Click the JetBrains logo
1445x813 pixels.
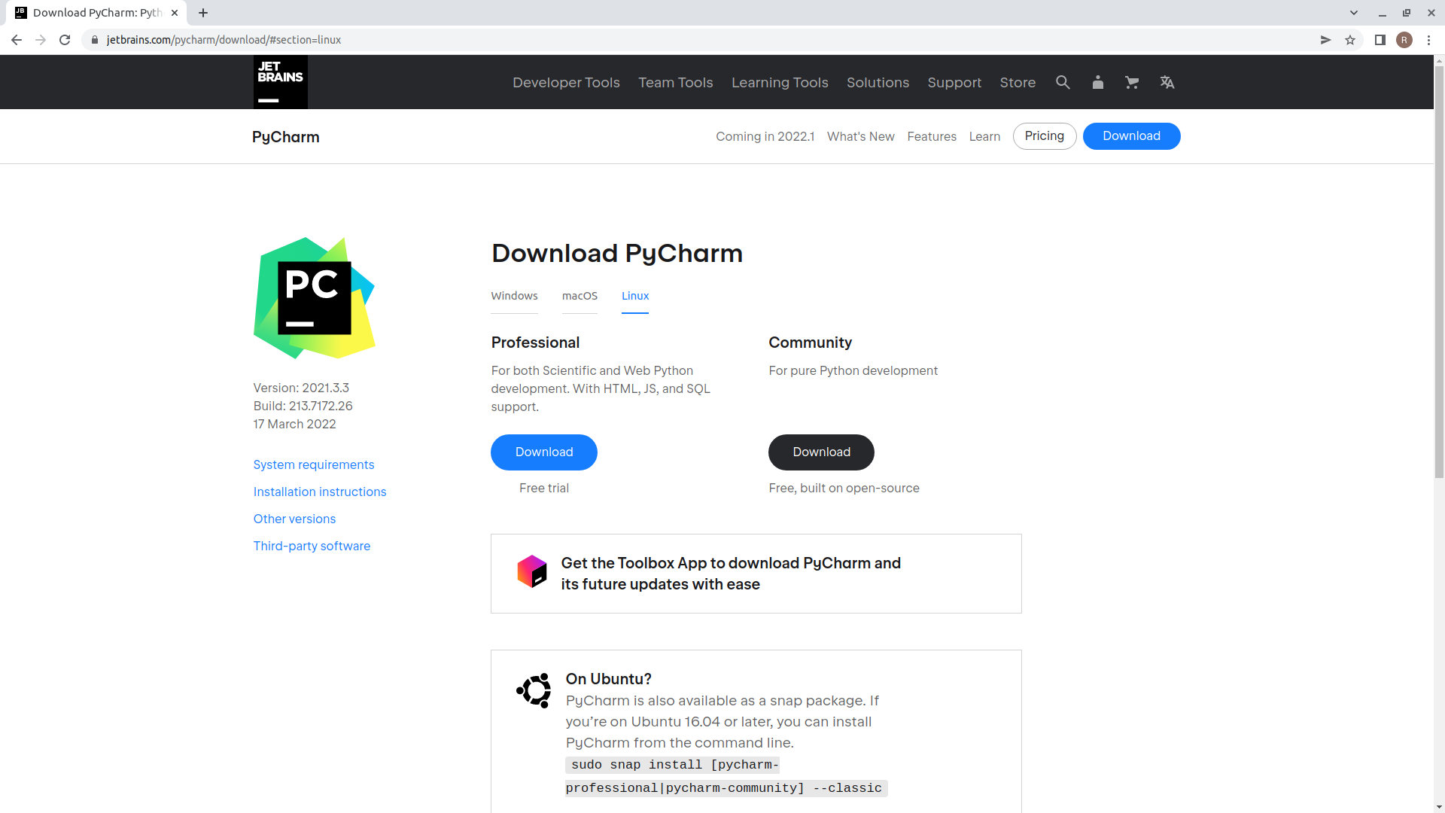(x=280, y=81)
